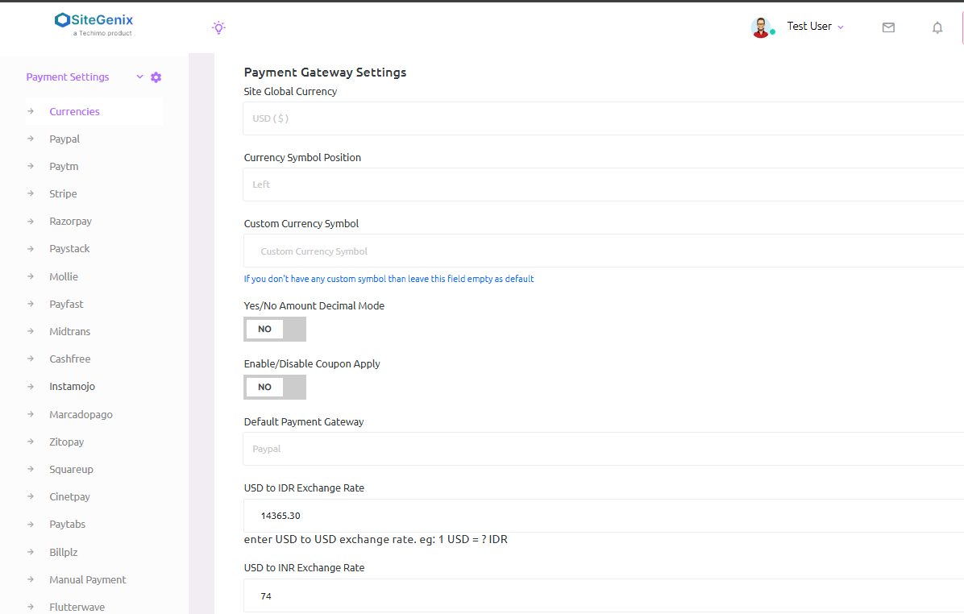Click the lightbulb theme icon in header

pos(218,27)
